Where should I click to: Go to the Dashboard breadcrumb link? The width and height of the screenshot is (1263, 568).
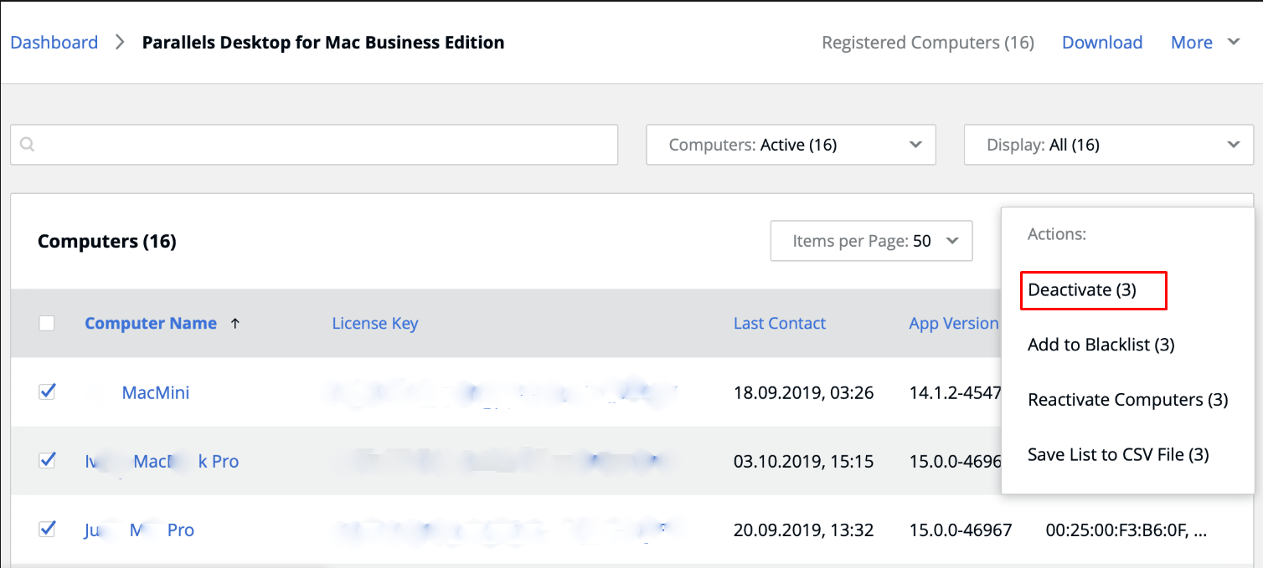[54, 43]
